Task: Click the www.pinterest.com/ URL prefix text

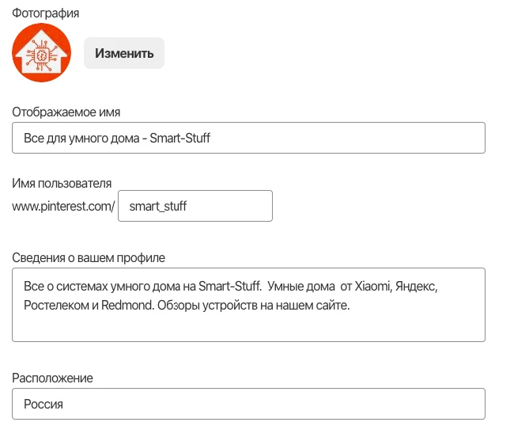Action: [x=63, y=206]
